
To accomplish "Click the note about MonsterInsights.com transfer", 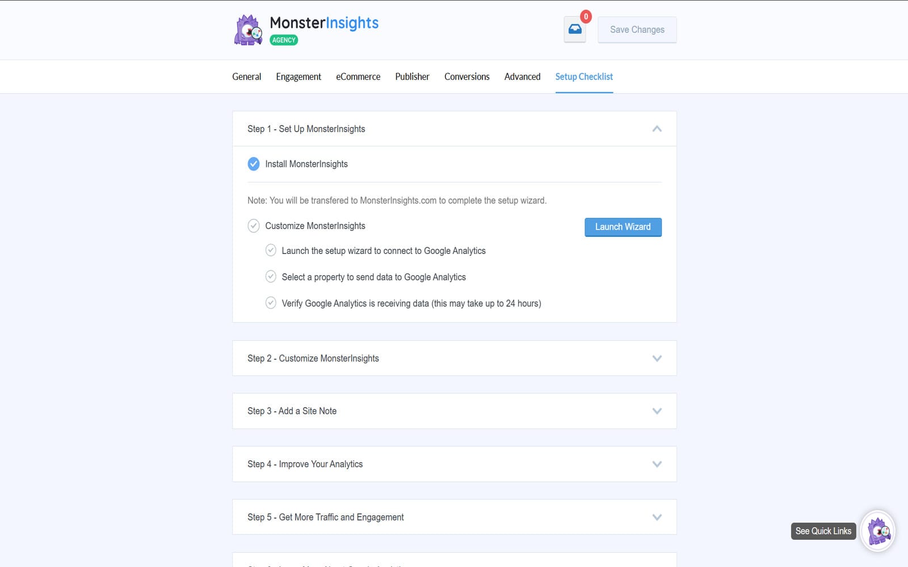I will 397,200.
